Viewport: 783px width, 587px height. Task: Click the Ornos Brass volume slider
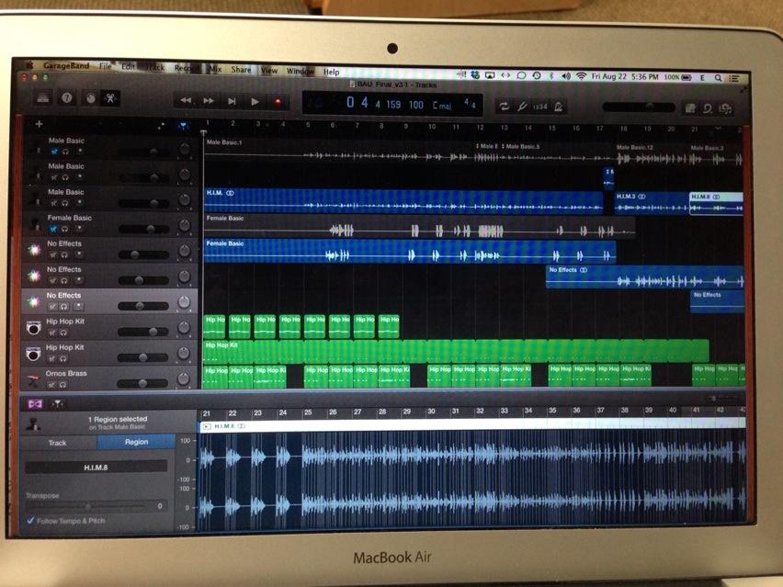[x=142, y=383]
